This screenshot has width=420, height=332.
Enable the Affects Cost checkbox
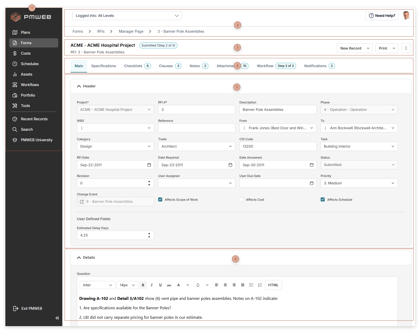pos(241,199)
